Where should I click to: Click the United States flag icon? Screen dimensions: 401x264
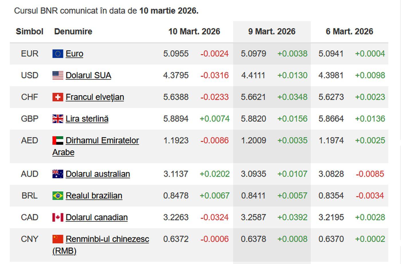pos(58,75)
